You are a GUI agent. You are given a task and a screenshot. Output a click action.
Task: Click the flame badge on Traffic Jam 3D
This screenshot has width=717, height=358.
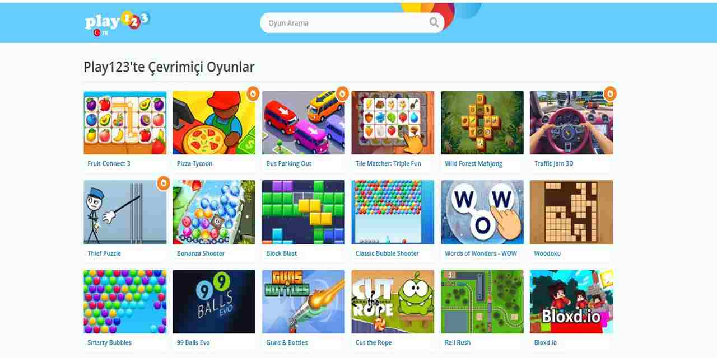point(610,93)
